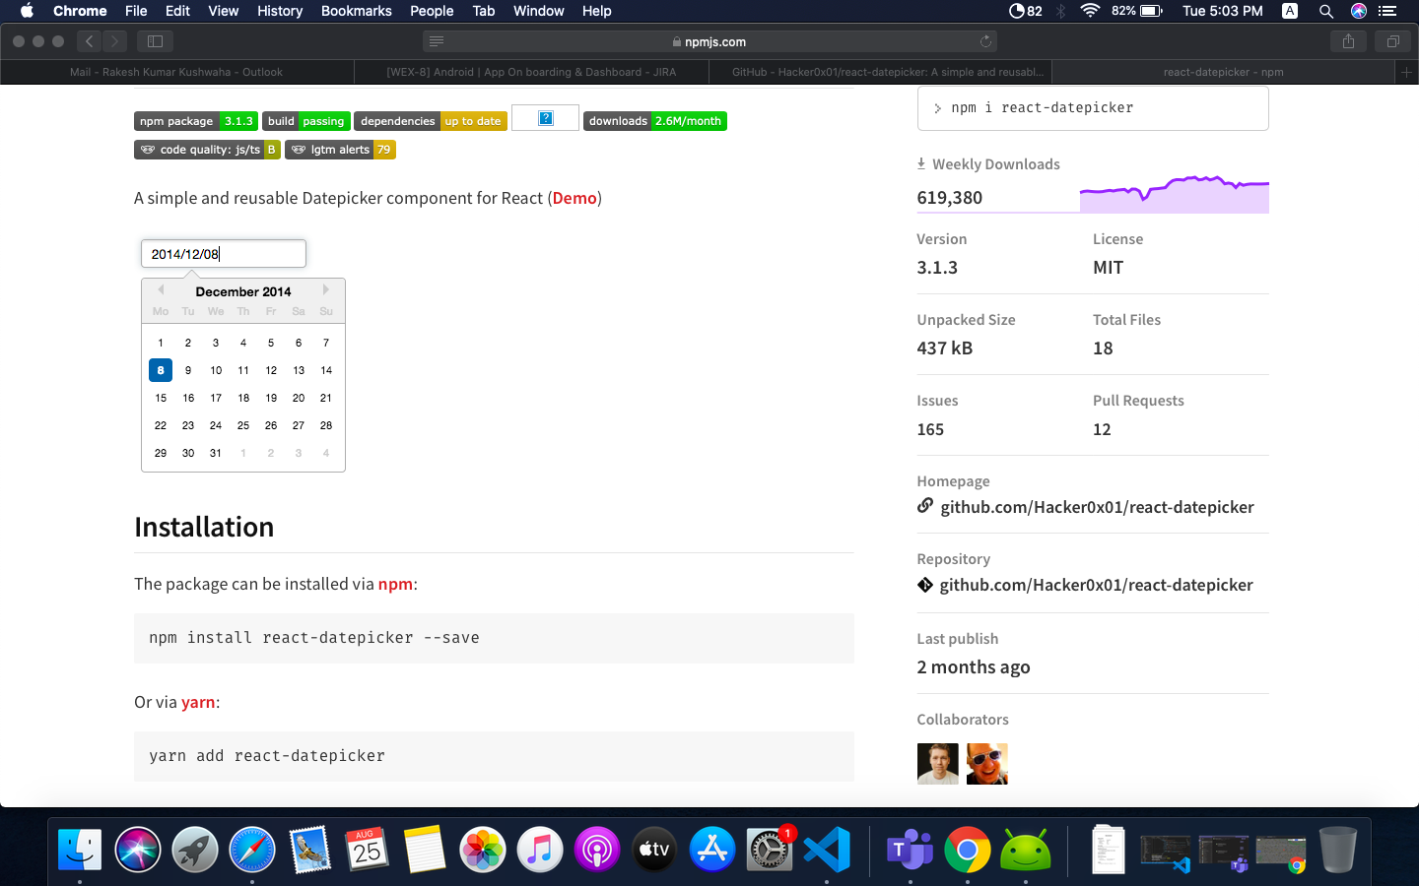Show tab overview icon in toolbar
The height and width of the screenshot is (886, 1419).
coord(1393,41)
